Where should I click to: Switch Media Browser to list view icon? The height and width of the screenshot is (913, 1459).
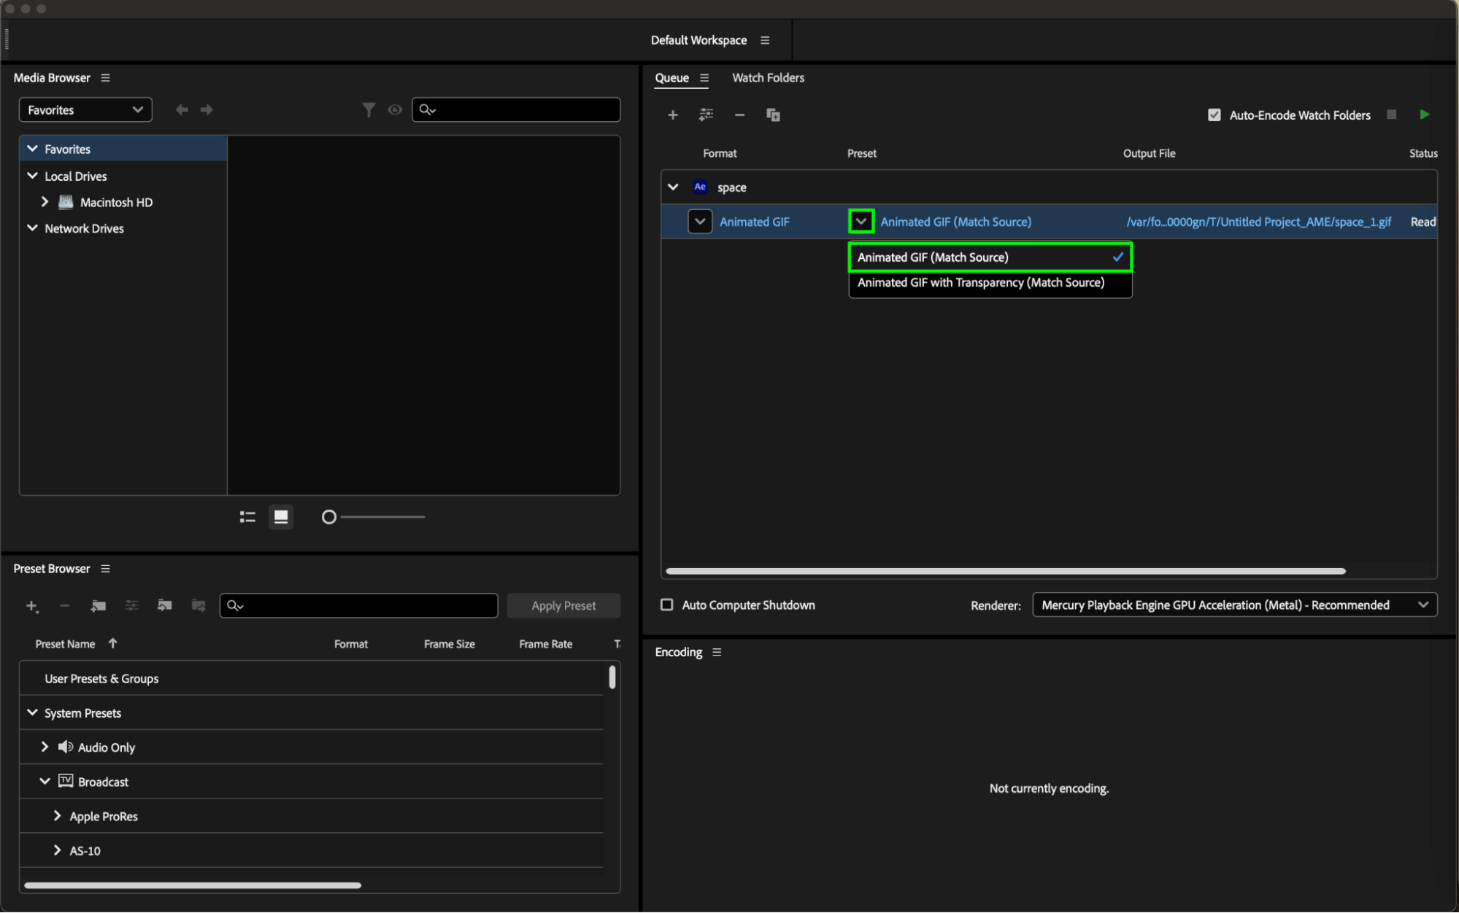[x=247, y=517]
